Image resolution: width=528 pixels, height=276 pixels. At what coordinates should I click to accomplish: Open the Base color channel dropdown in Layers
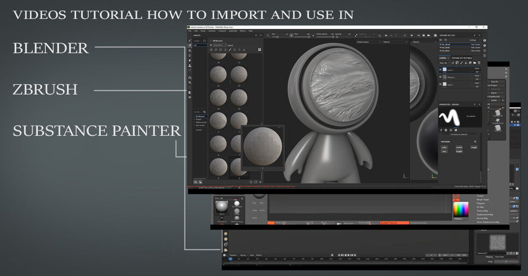click(445, 63)
